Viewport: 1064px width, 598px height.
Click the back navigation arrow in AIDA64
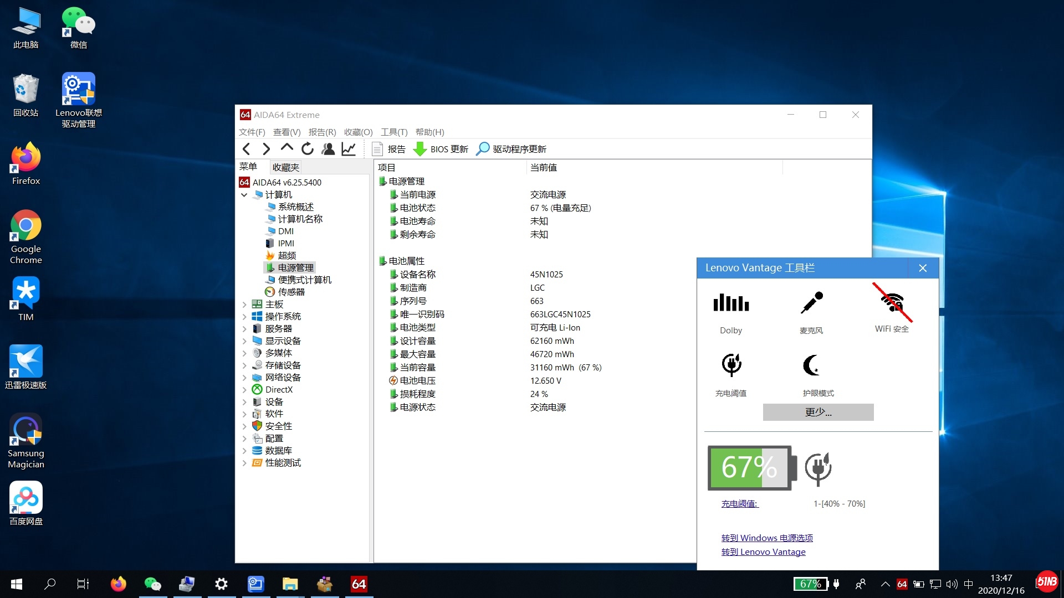[x=247, y=149]
